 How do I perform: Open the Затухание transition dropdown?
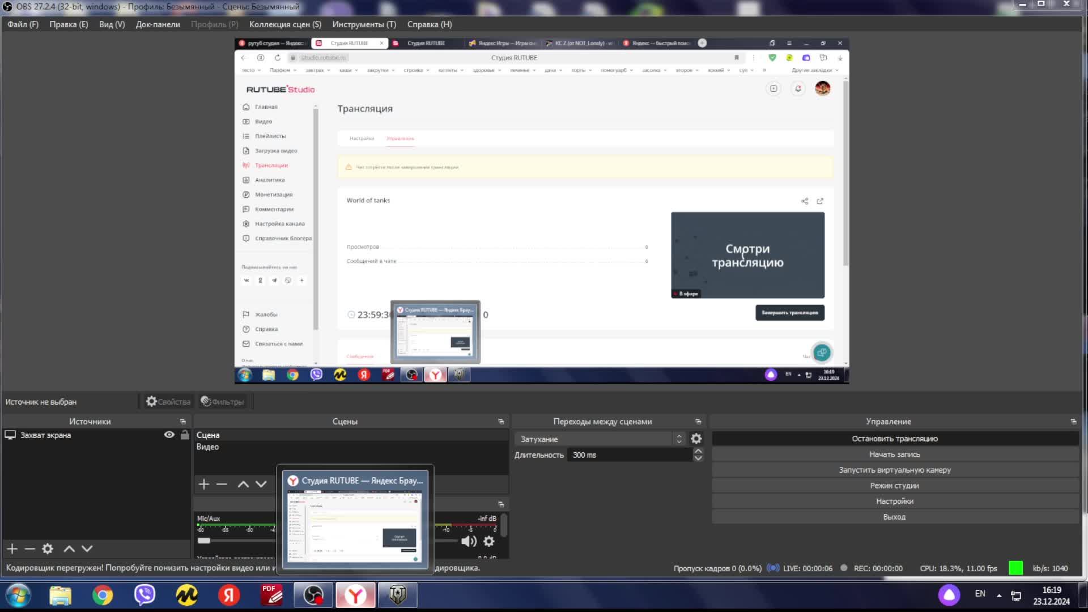coord(601,439)
